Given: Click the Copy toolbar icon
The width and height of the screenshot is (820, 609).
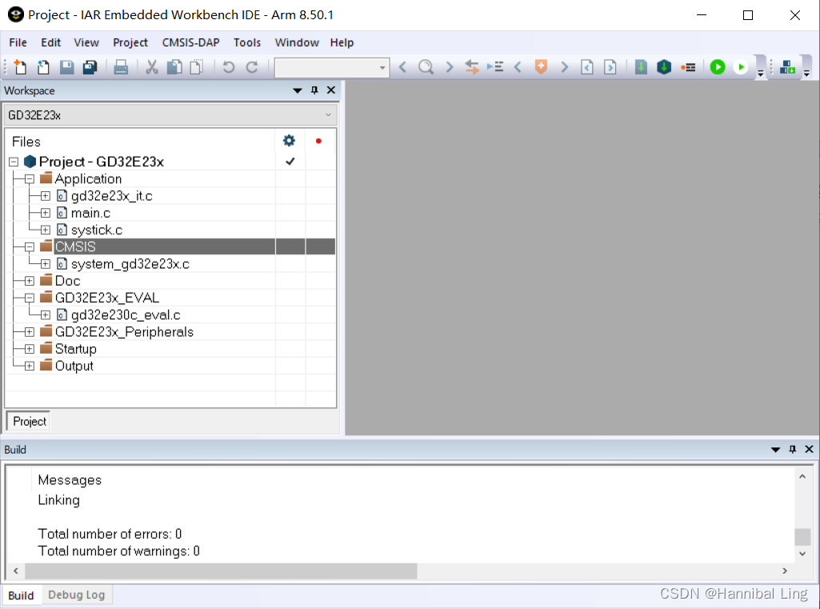Looking at the screenshot, I should coord(174,67).
